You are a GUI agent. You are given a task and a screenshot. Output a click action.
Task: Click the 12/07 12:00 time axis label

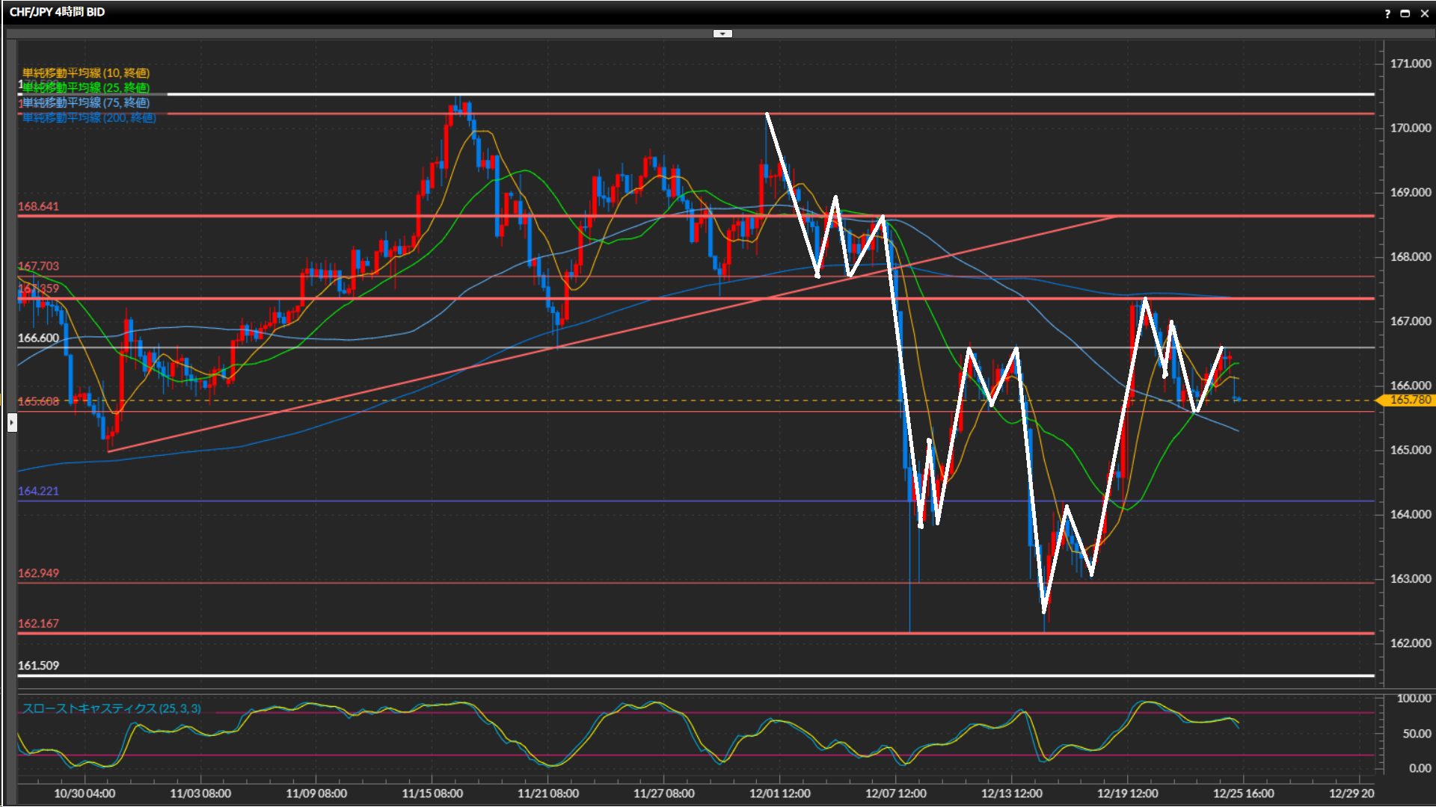click(895, 794)
